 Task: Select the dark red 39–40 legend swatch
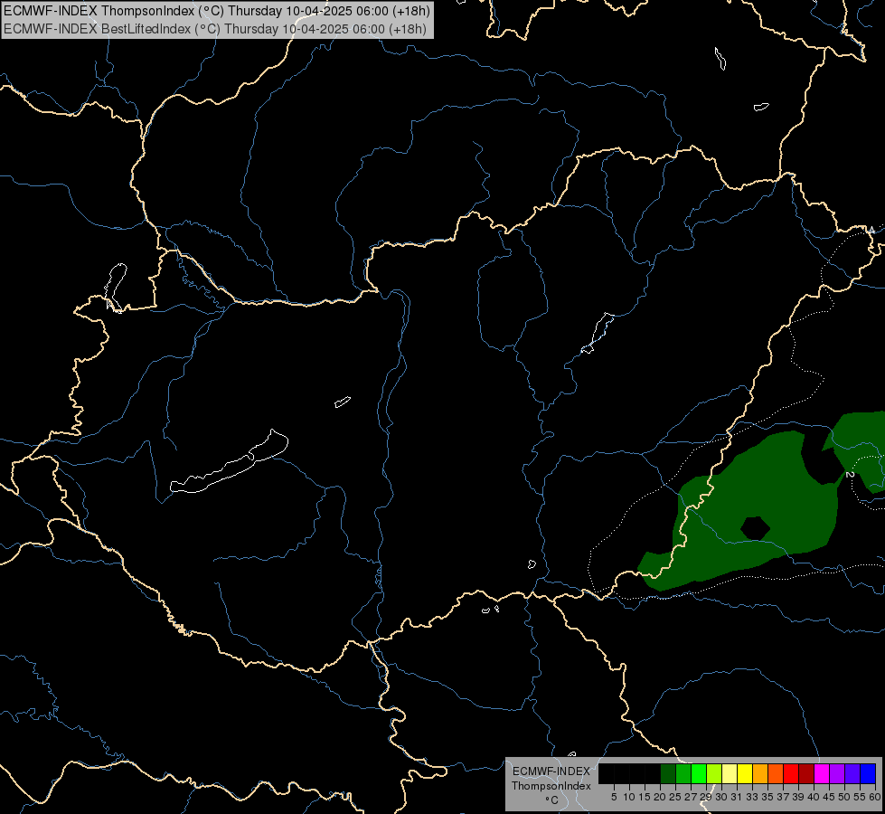(x=806, y=773)
